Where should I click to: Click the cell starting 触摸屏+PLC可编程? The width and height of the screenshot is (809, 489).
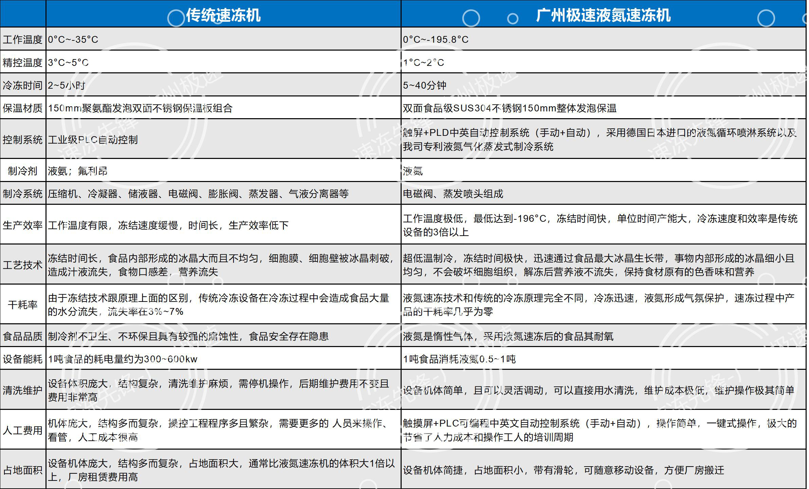603,430
